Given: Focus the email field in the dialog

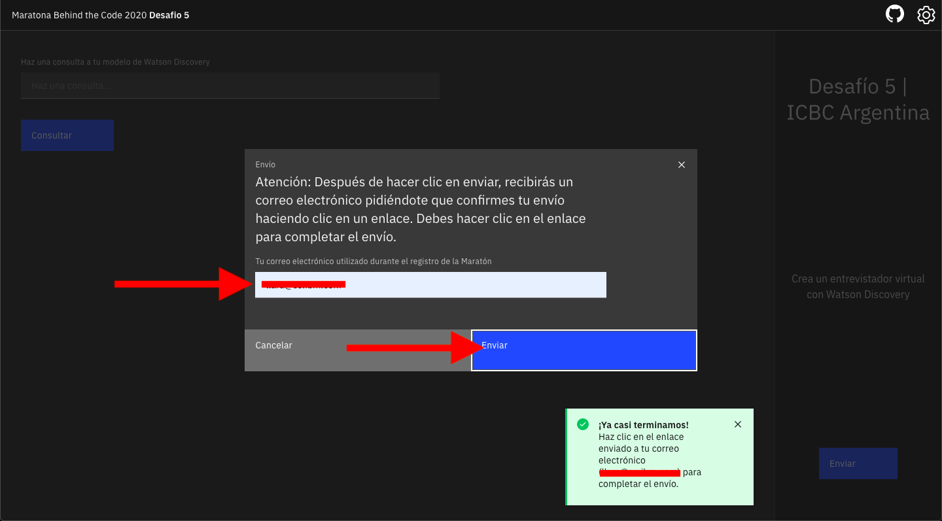Looking at the screenshot, I should coord(430,285).
